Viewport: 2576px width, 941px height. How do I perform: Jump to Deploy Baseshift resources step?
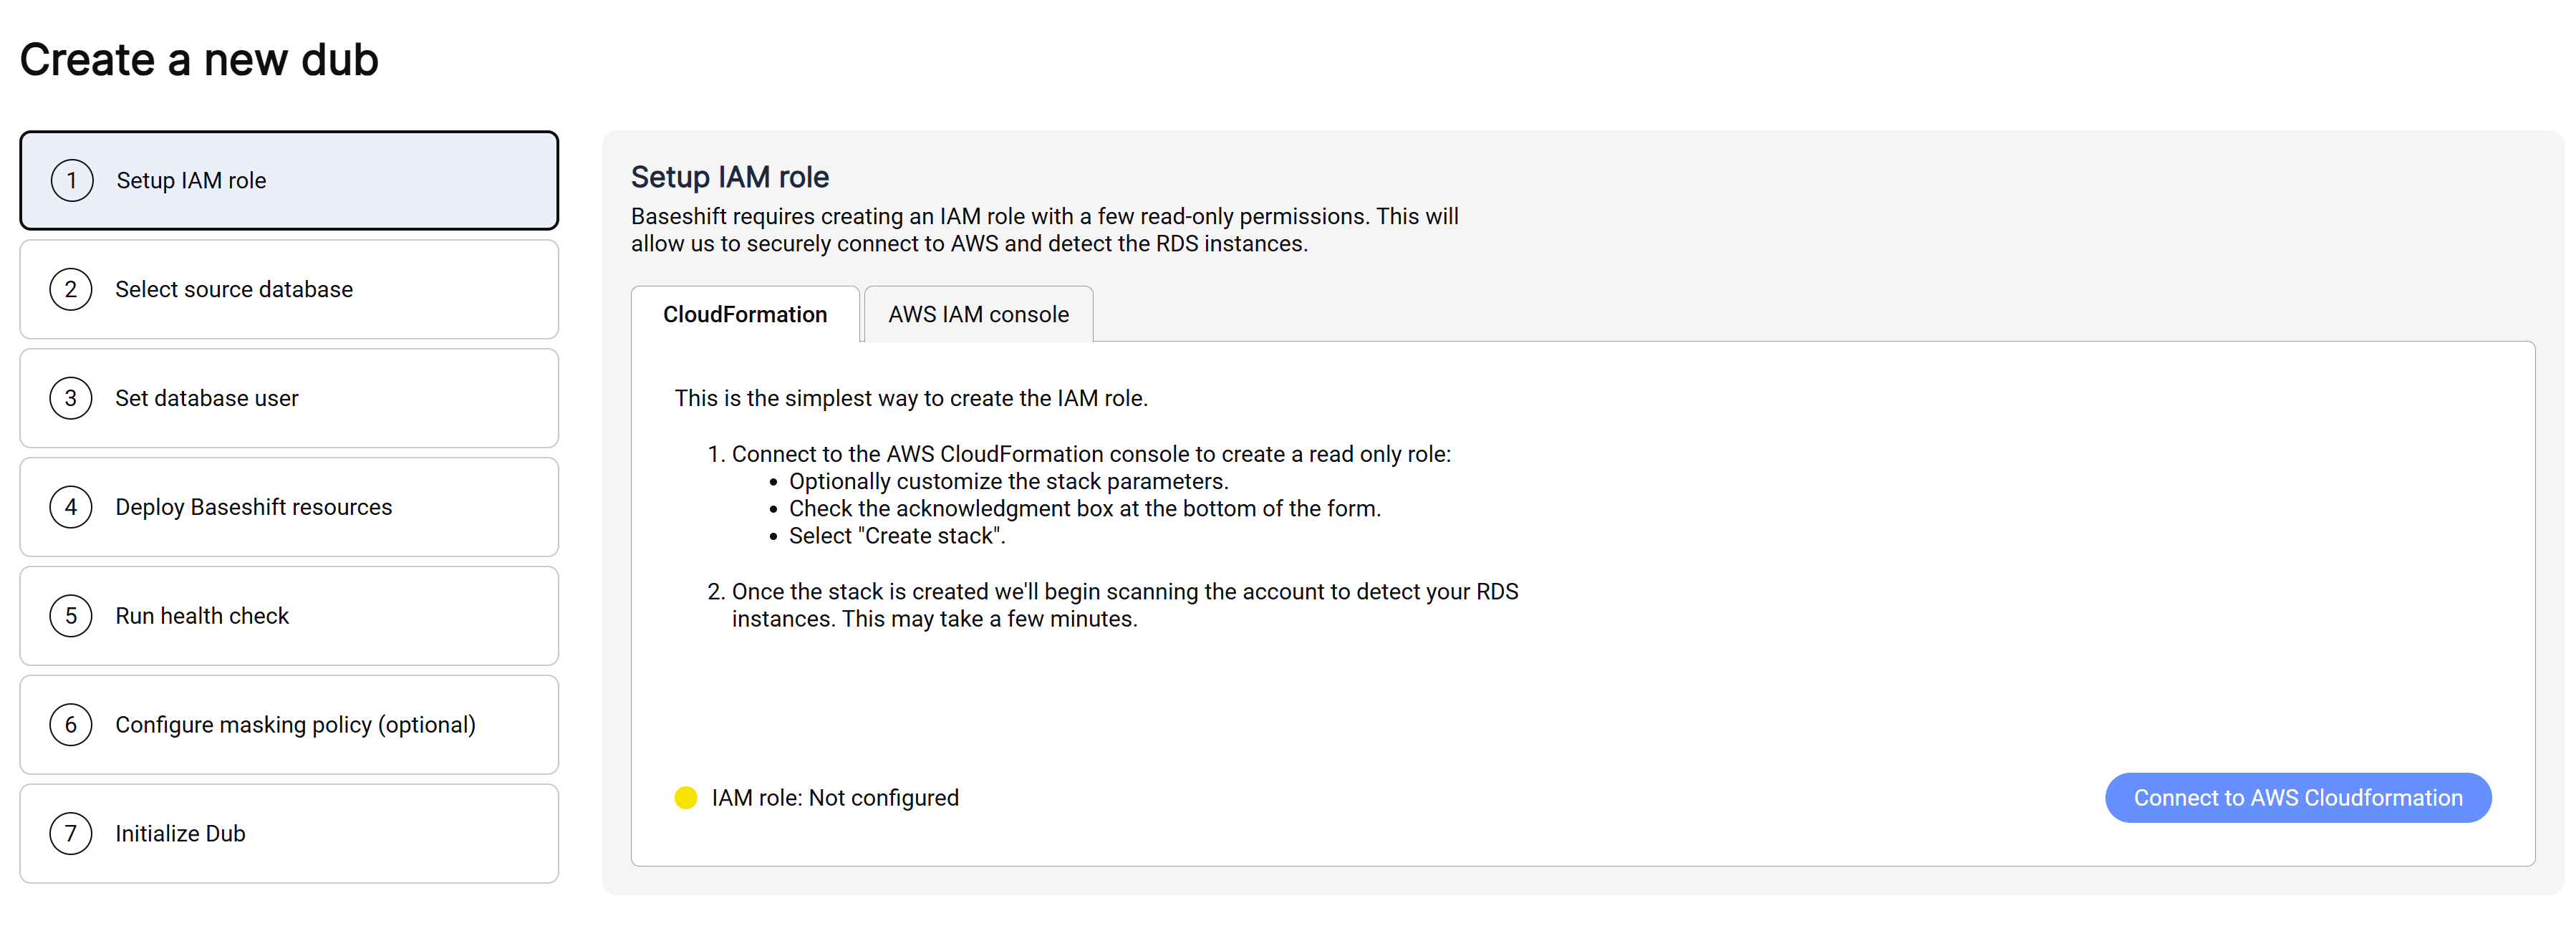click(289, 508)
